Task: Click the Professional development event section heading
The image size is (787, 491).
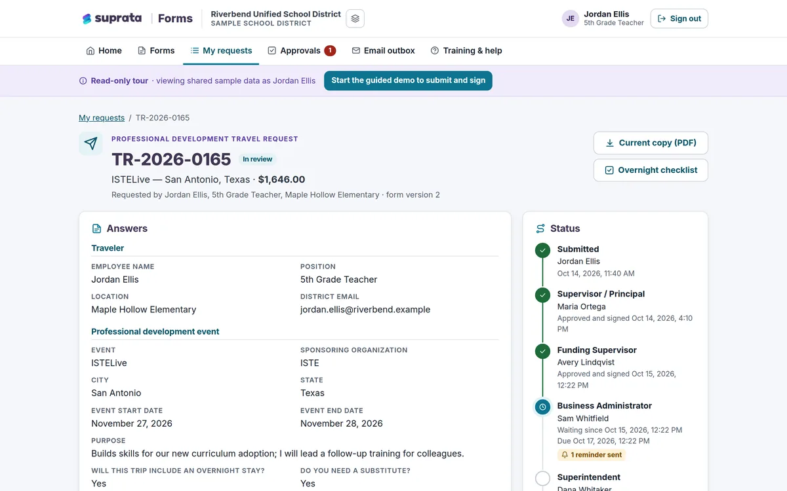Action: pyautogui.click(x=155, y=332)
